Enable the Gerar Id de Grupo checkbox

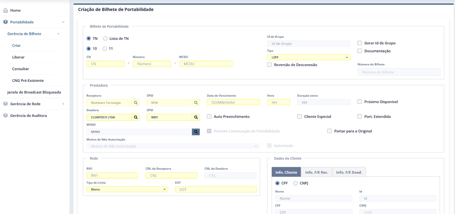tap(359, 43)
